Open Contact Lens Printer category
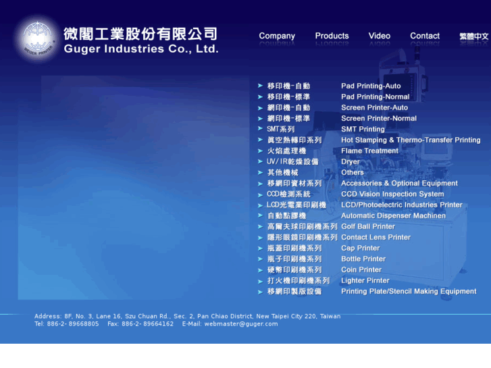This screenshot has width=491, height=368. [376, 237]
